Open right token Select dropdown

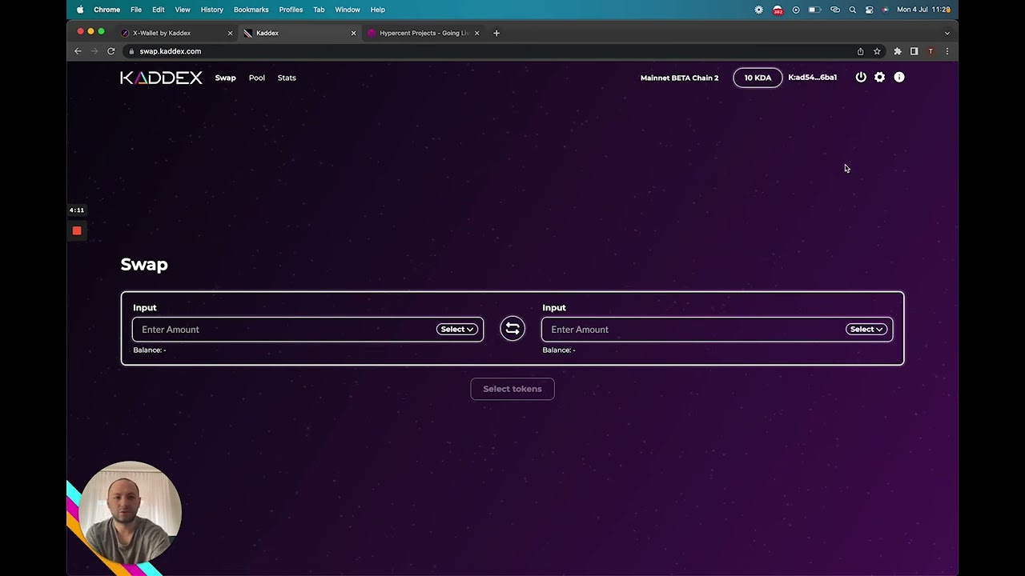tap(866, 329)
